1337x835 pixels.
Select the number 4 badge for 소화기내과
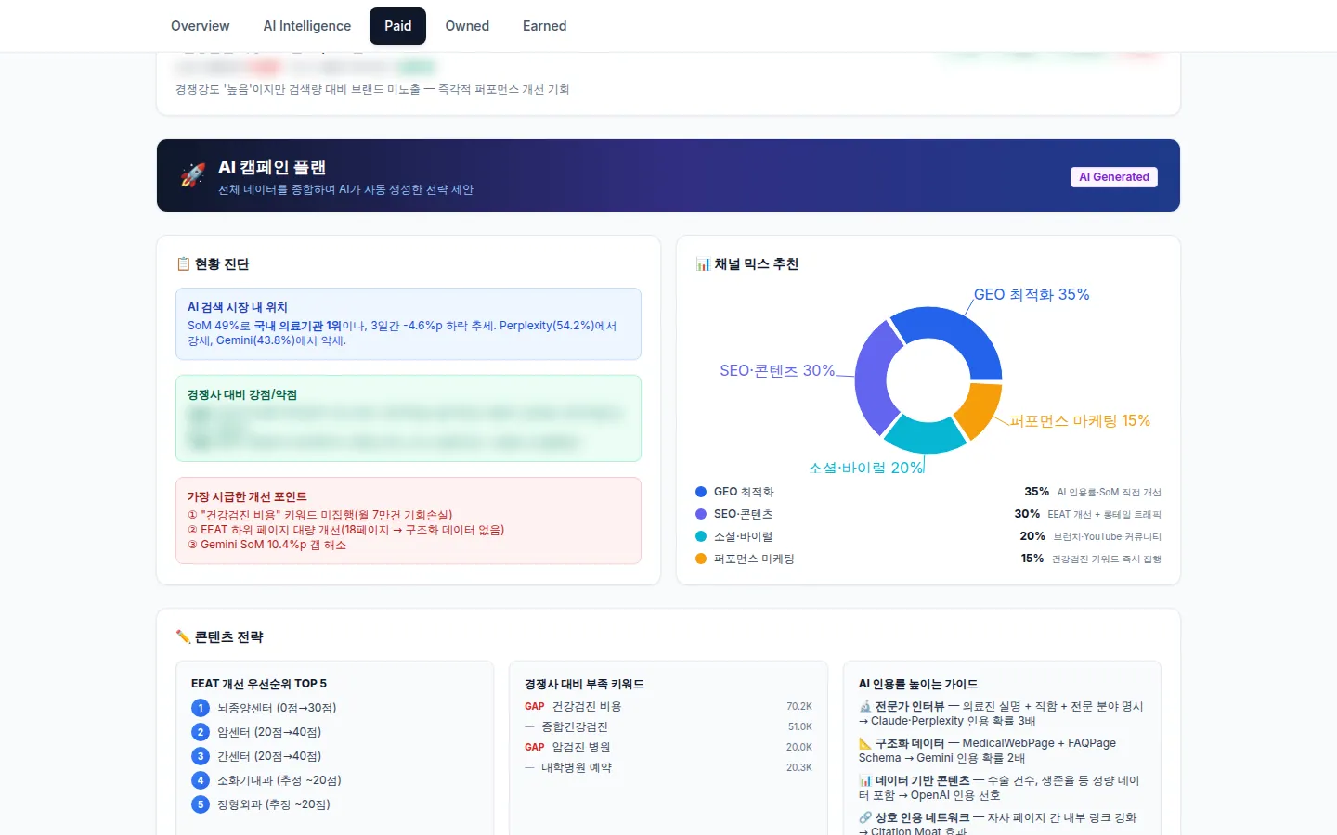pyautogui.click(x=201, y=780)
